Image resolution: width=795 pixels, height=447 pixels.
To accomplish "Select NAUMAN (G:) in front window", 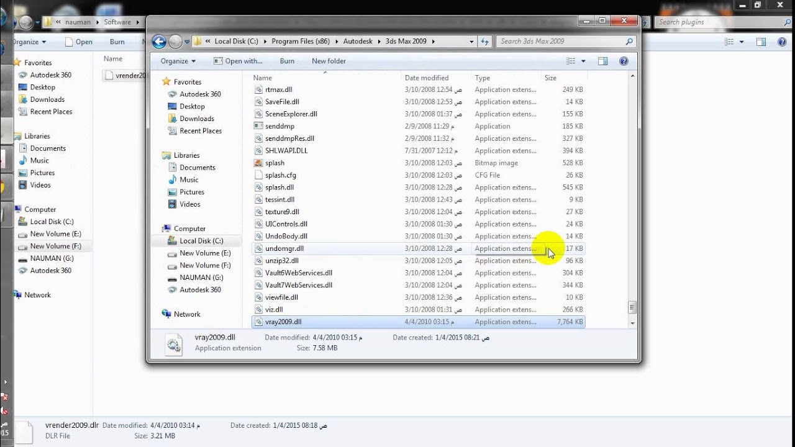I will (201, 278).
